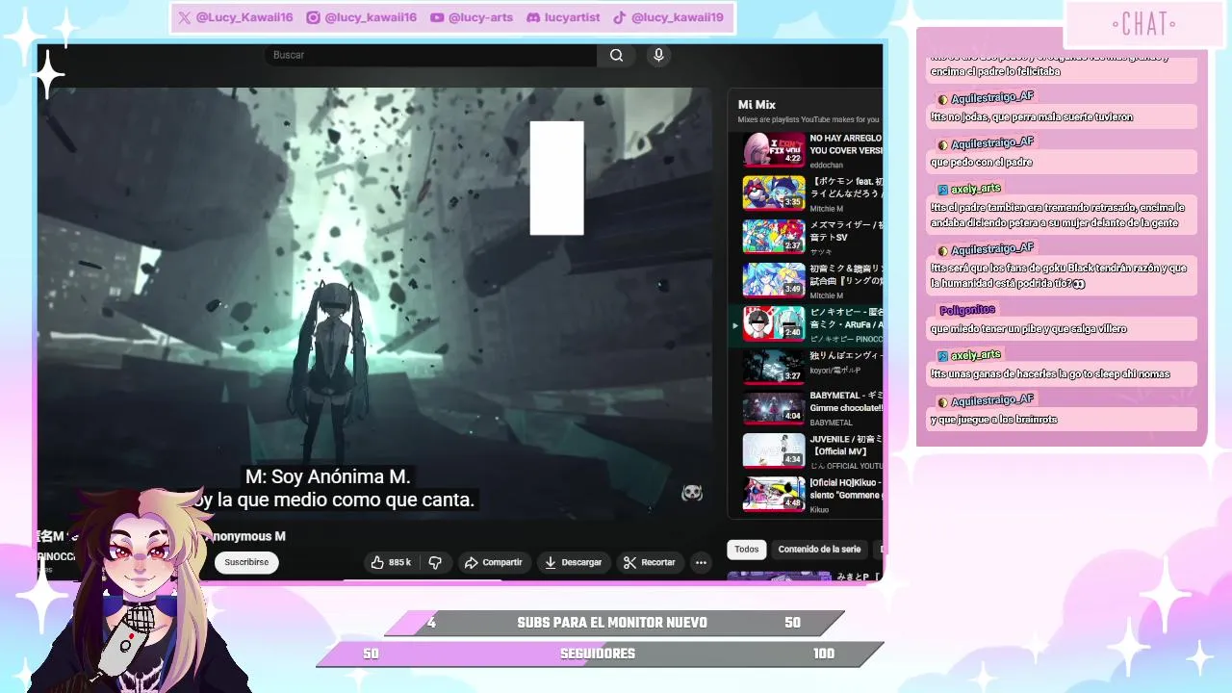
Task: Open the three-dot more actions menu
Action: coord(701,562)
